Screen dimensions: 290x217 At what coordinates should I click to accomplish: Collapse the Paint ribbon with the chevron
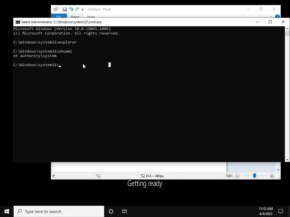[271, 17]
